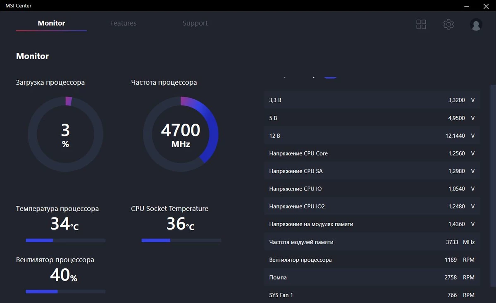This screenshot has width=496, height=303.
Task: Click the 766 RPM fan value
Action: 452,295
